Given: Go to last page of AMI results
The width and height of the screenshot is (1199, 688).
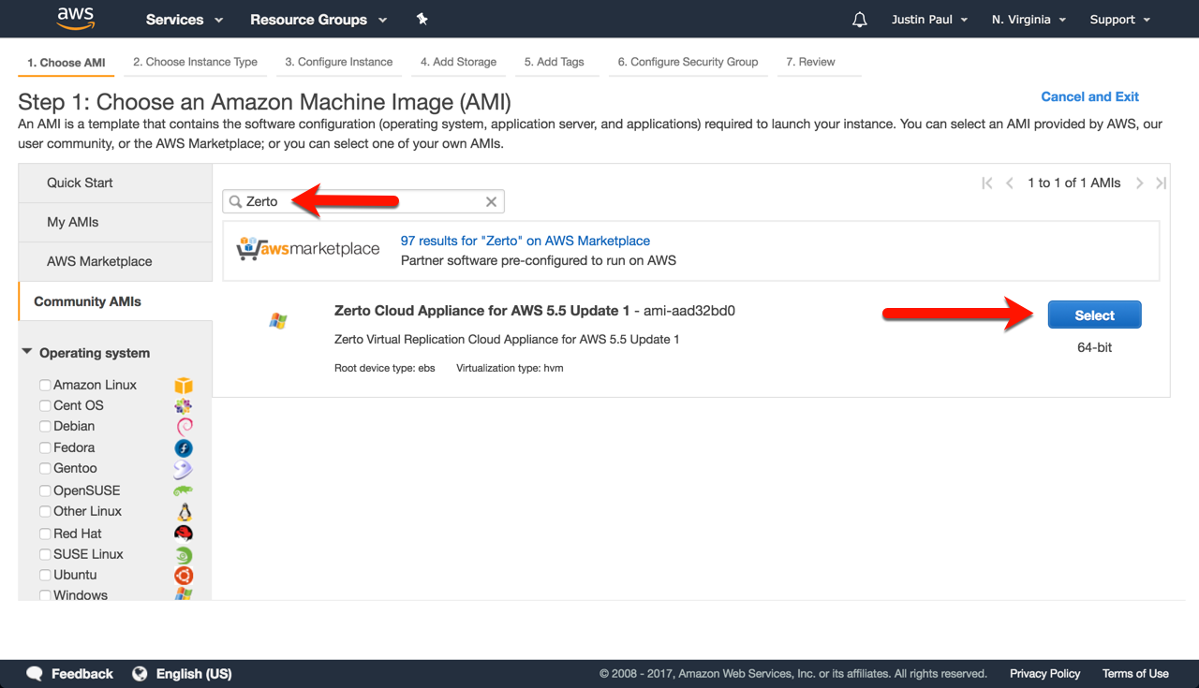Looking at the screenshot, I should (1162, 183).
